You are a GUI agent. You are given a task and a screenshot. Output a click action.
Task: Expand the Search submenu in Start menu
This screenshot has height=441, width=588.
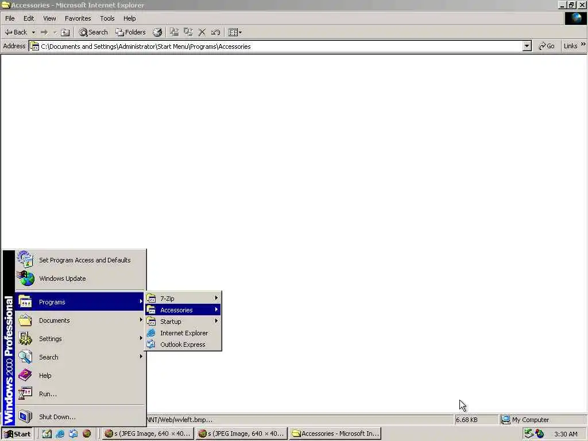(80, 357)
